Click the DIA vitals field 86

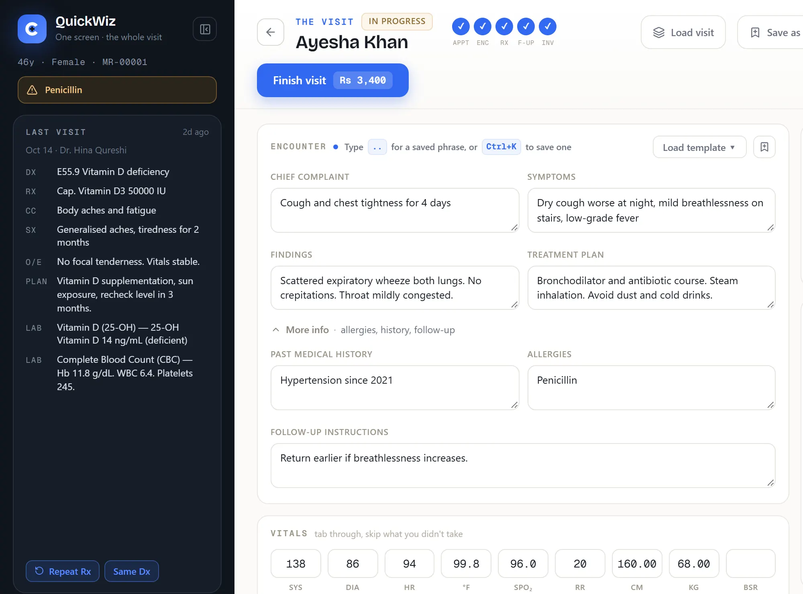click(x=353, y=563)
